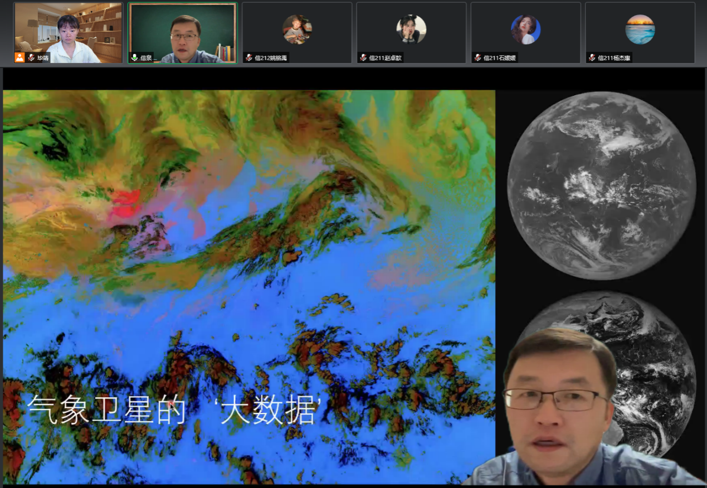This screenshot has height=488, width=707.
Task: Click the muted mic icon for 信212姚铭禹
Action: pos(248,57)
